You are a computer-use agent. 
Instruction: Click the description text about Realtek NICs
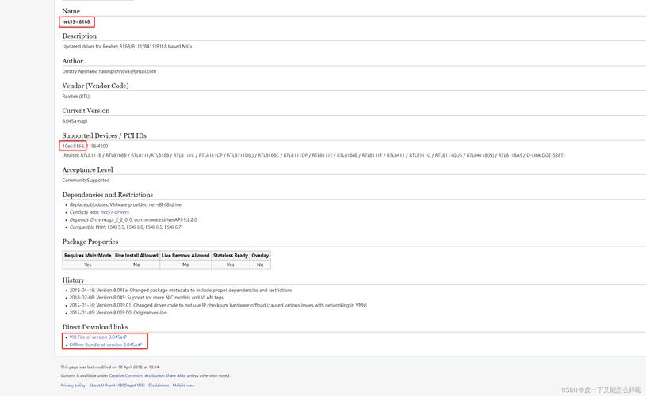127,47
